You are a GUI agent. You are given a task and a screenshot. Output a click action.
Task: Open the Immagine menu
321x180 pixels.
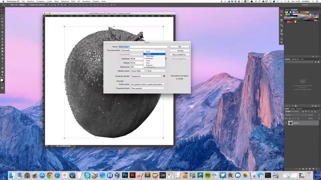pos(40,1)
